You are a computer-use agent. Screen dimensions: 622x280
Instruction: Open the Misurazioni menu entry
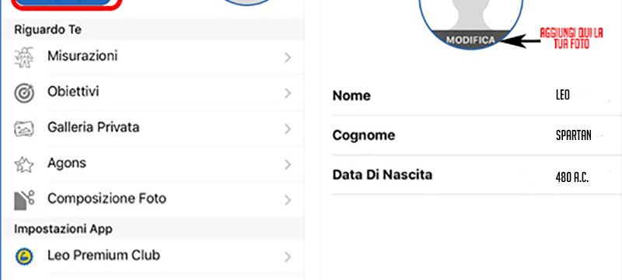153,57
